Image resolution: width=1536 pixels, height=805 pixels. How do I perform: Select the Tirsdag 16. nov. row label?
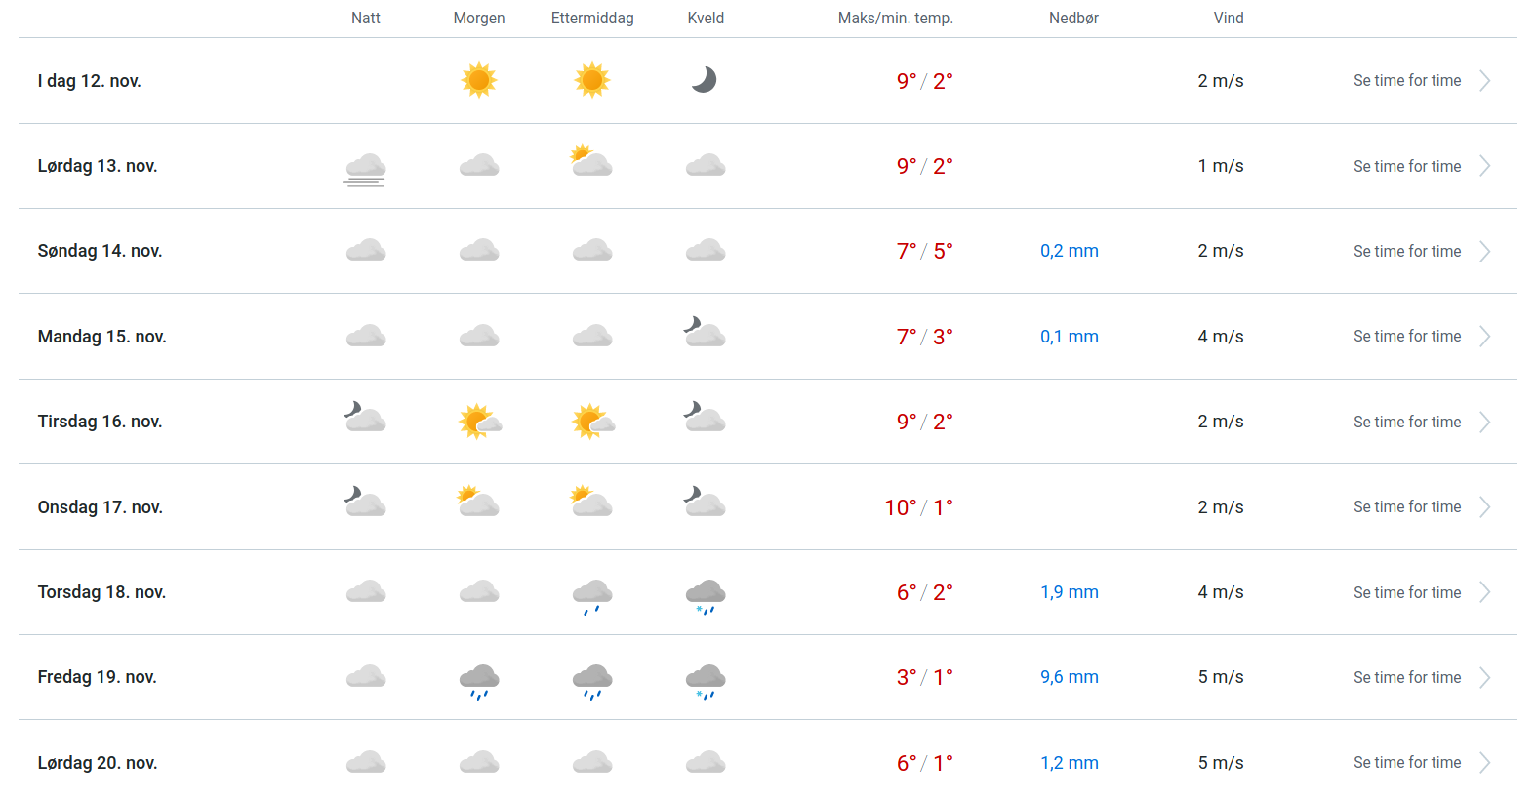click(x=100, y=422)
